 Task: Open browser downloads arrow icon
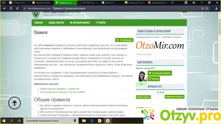click(x=216, y=8)
